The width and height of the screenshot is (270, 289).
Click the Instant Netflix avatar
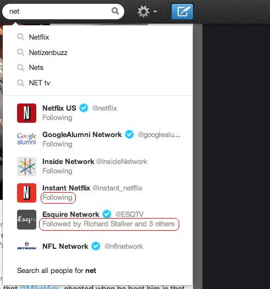click(x=26, y=193)
